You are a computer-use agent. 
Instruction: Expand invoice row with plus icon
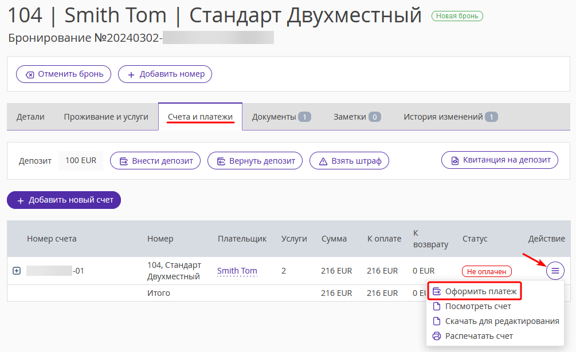[x=17, y=271]
